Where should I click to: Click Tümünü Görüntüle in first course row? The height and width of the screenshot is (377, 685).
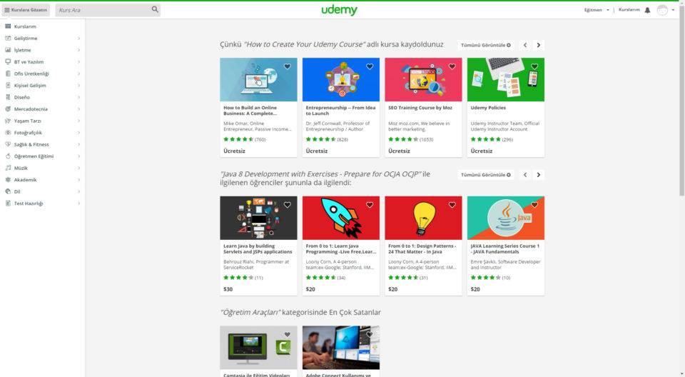pyautogui.click(x=485, y=45)
